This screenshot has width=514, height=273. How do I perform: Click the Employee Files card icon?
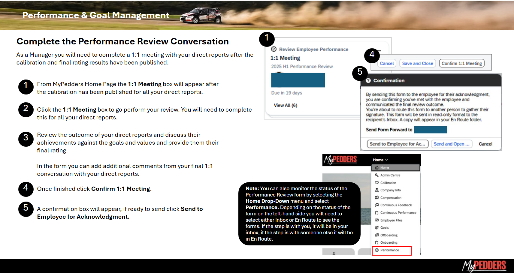coord(376,220)
